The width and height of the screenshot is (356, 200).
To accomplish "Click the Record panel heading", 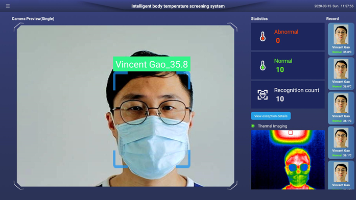I will click(333, 18).
